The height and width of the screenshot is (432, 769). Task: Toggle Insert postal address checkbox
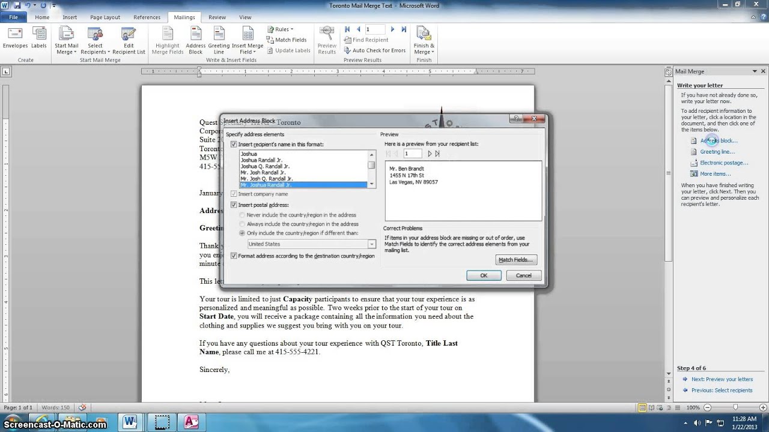coord(234,205)
